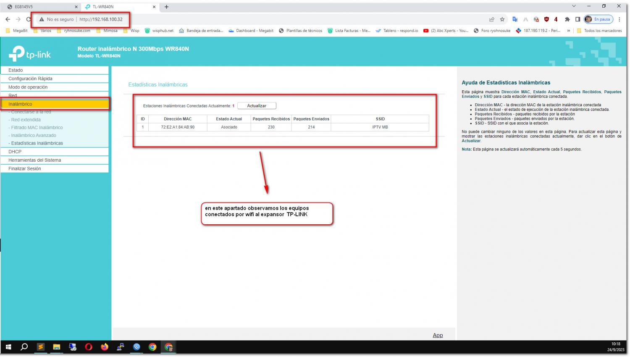Open Sublime Text from the taskbar
Viewport: 630px width, 357px height.
coord(41,347)
